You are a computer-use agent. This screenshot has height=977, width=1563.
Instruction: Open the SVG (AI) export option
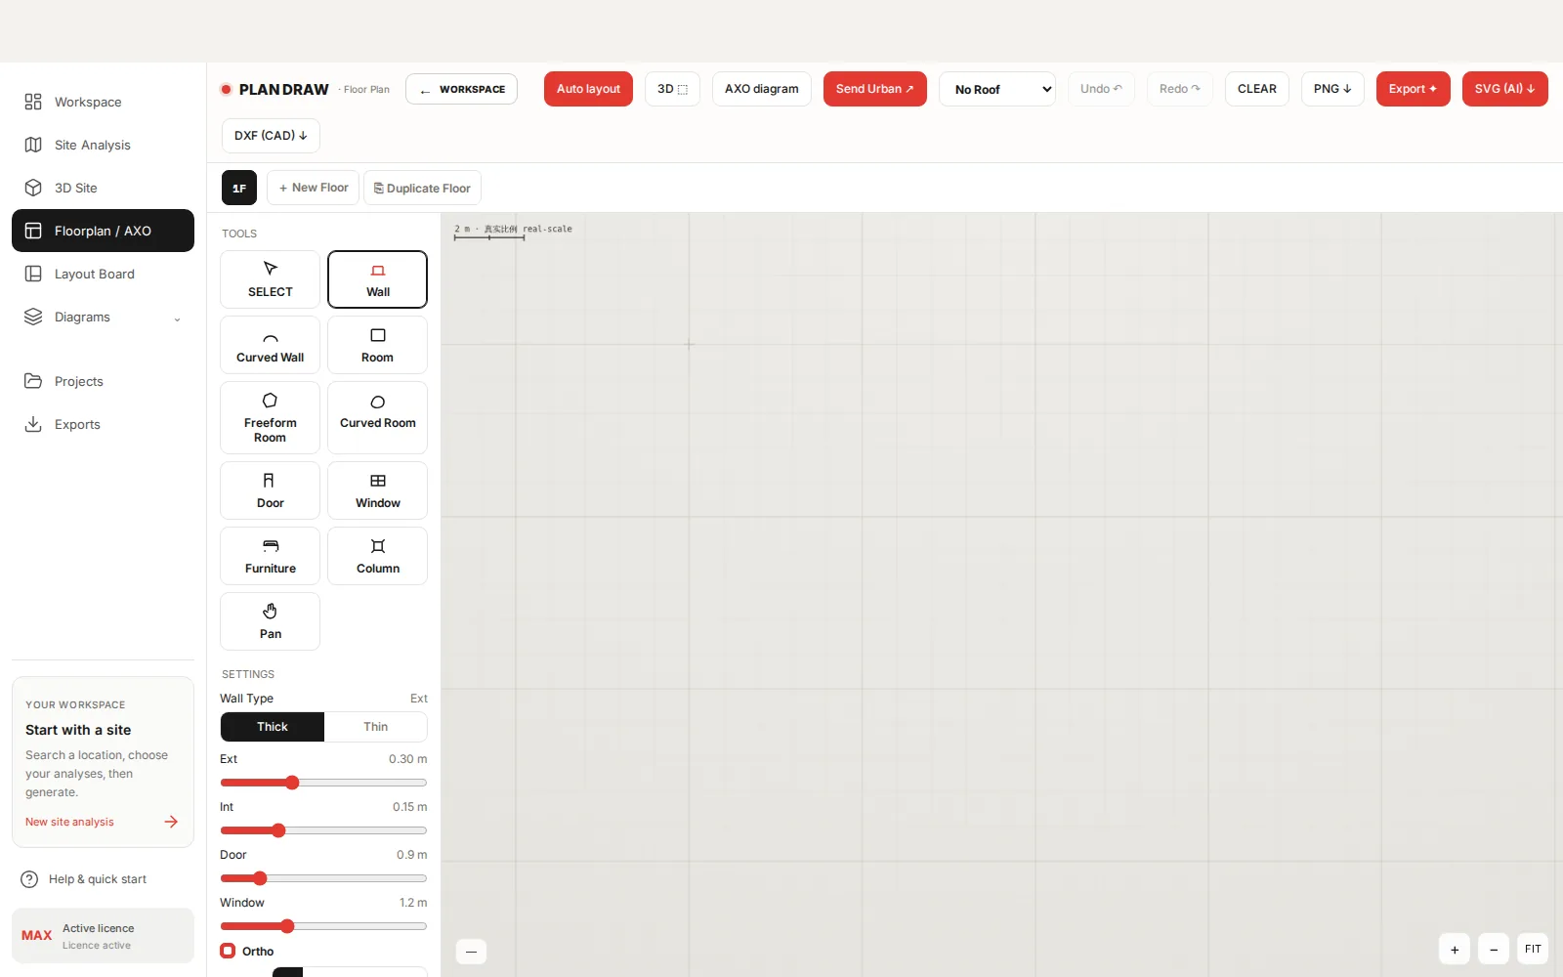tap(1504, 89)
